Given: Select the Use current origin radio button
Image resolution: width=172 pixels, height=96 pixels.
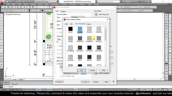Looking at the screenshot, I should [58, 61].
